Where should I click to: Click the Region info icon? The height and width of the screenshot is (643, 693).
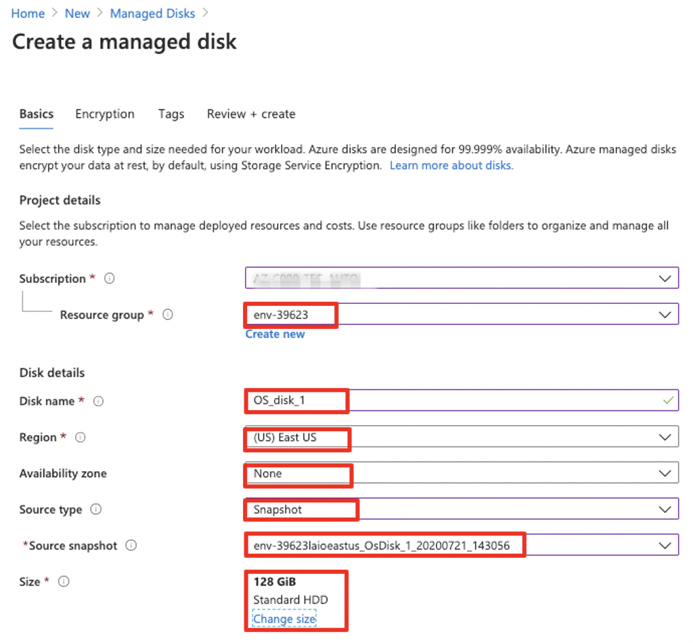80,437
